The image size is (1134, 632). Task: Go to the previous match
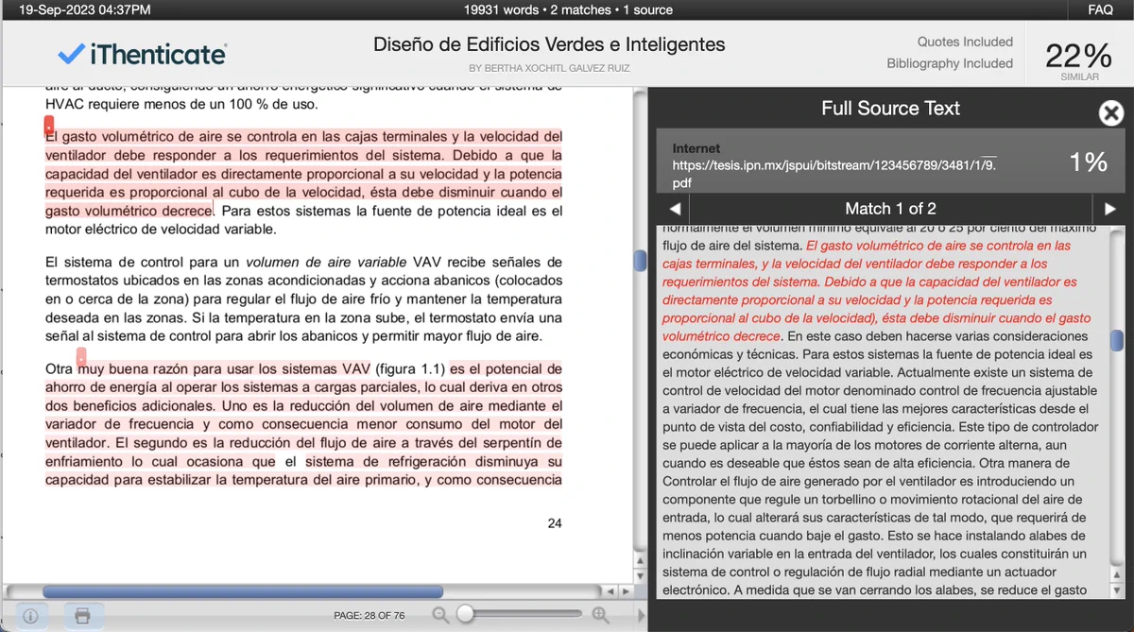pyautogui.click(x=675, y=209)
